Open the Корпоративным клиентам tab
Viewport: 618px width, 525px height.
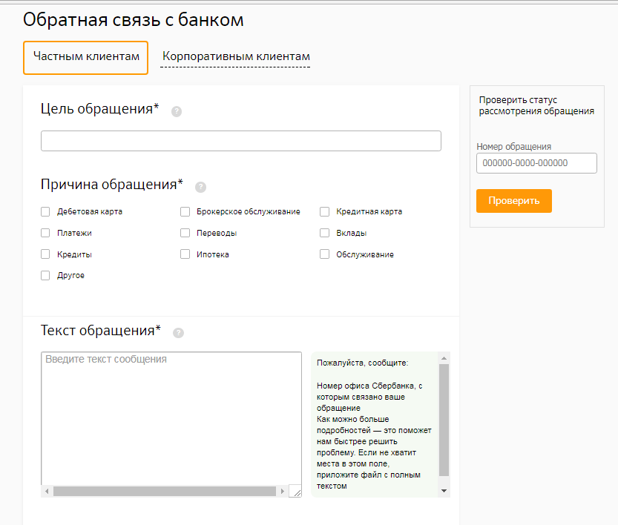pos(236,57)
